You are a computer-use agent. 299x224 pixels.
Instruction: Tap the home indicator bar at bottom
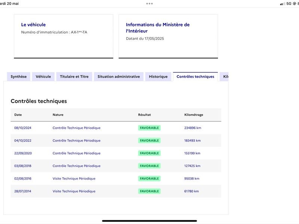pos(149,221)
